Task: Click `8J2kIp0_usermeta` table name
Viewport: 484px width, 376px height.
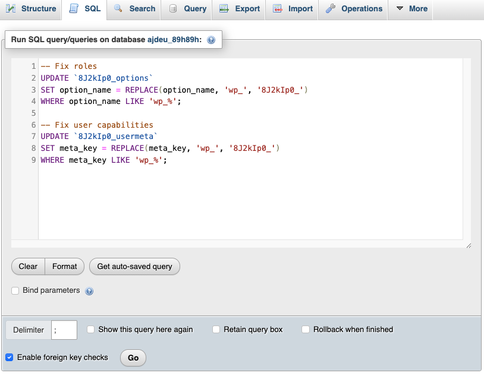Action: pyautogui.click(x=115, y=137)
